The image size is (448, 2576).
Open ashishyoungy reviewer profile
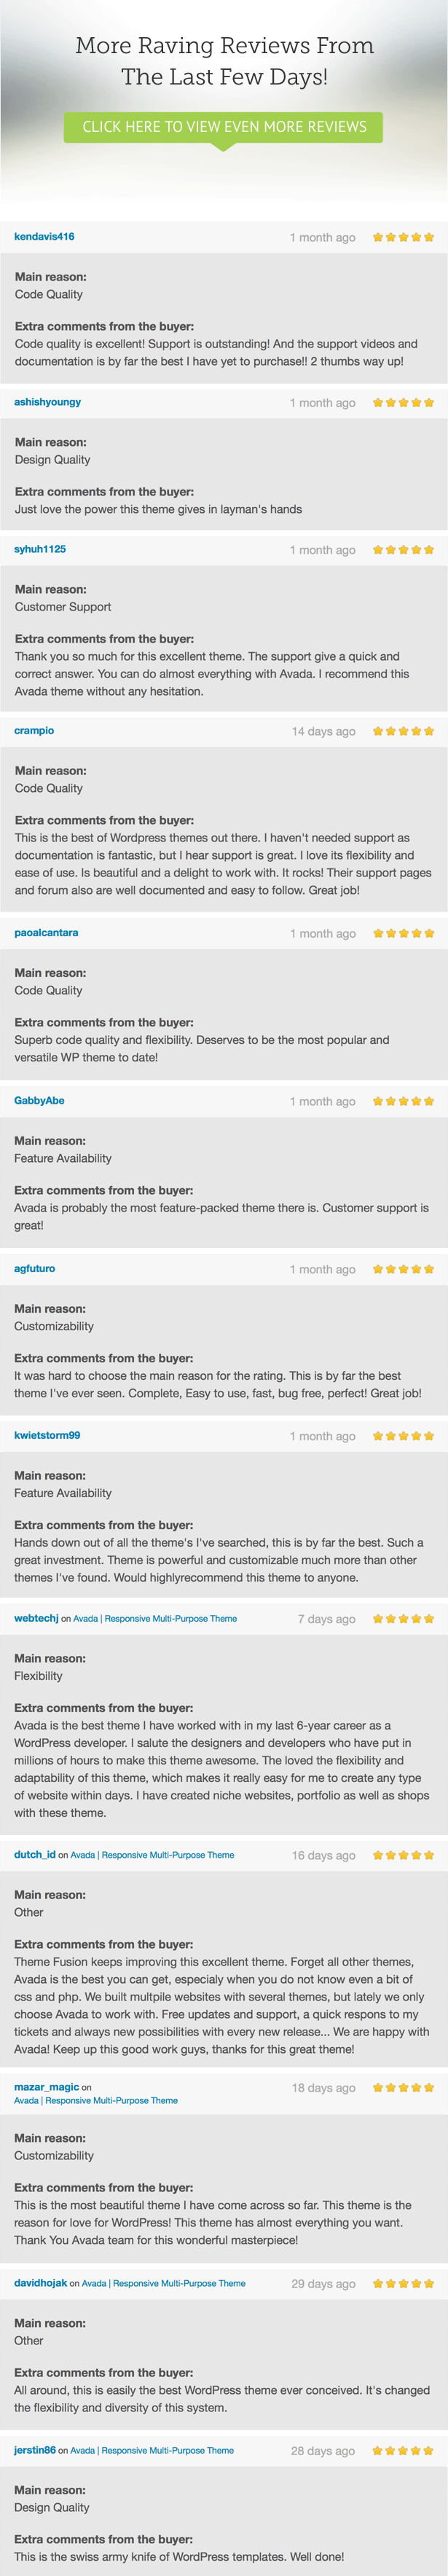click(47, 402)
